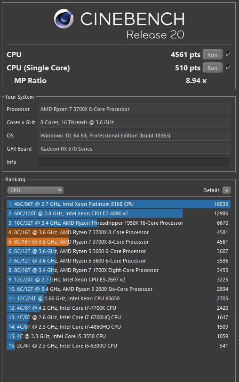Select the GFX Board Radeon RX 570 field

click(134, 149)
